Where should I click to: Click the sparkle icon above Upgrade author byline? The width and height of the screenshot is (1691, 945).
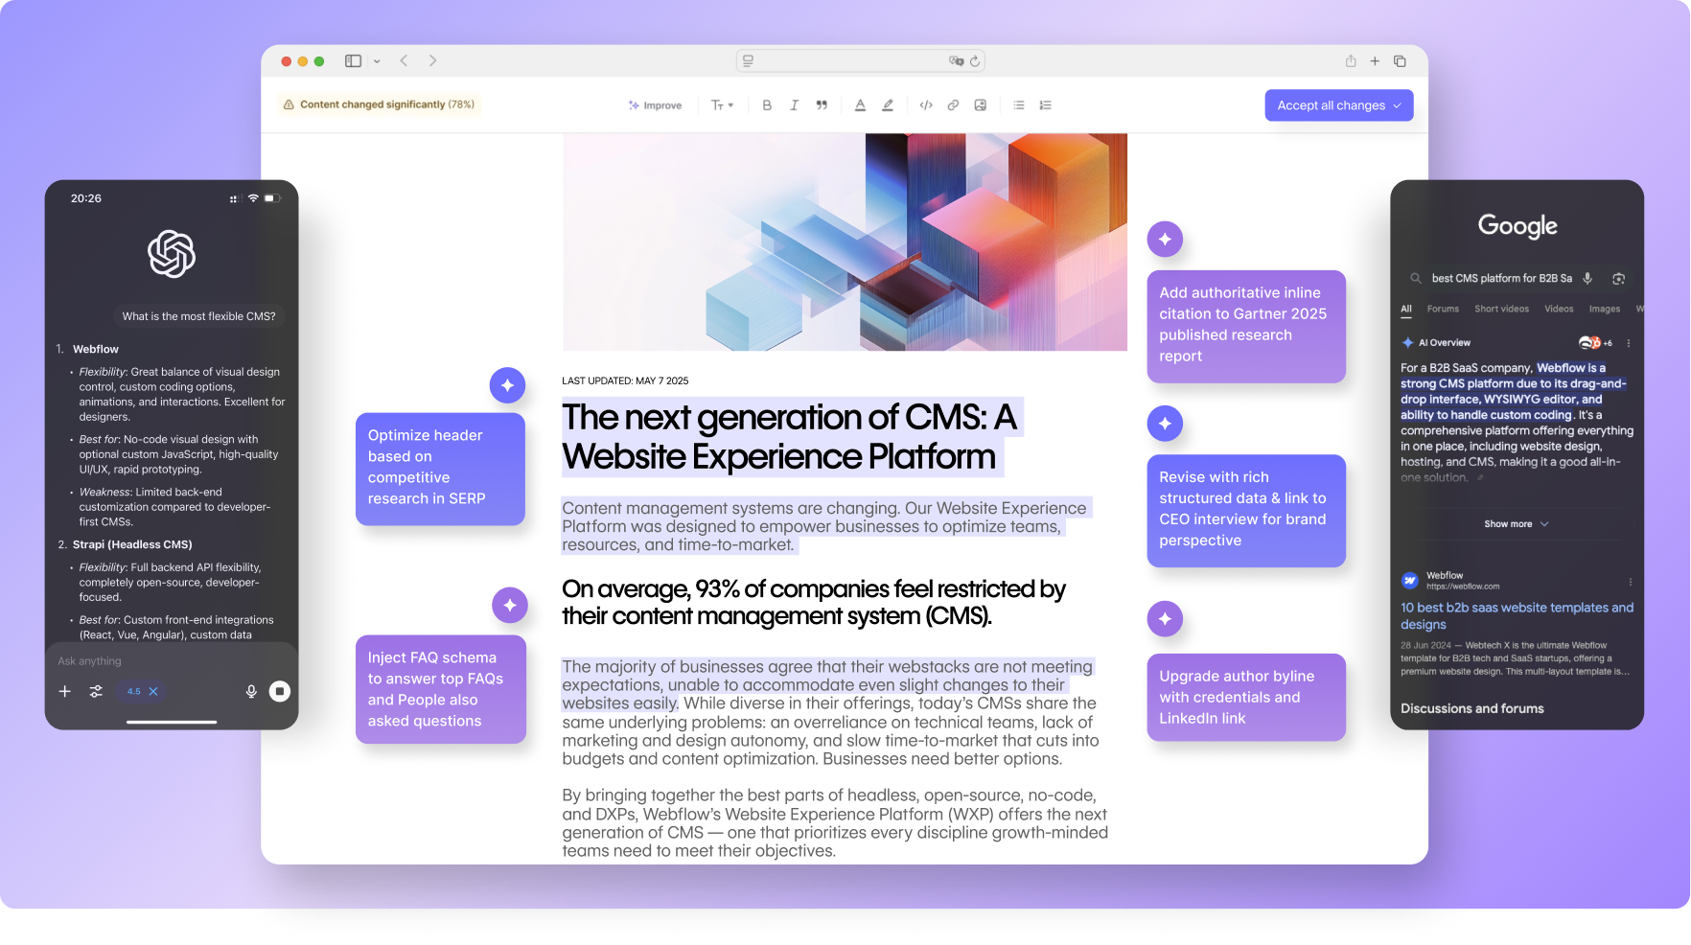(1165, 619)
